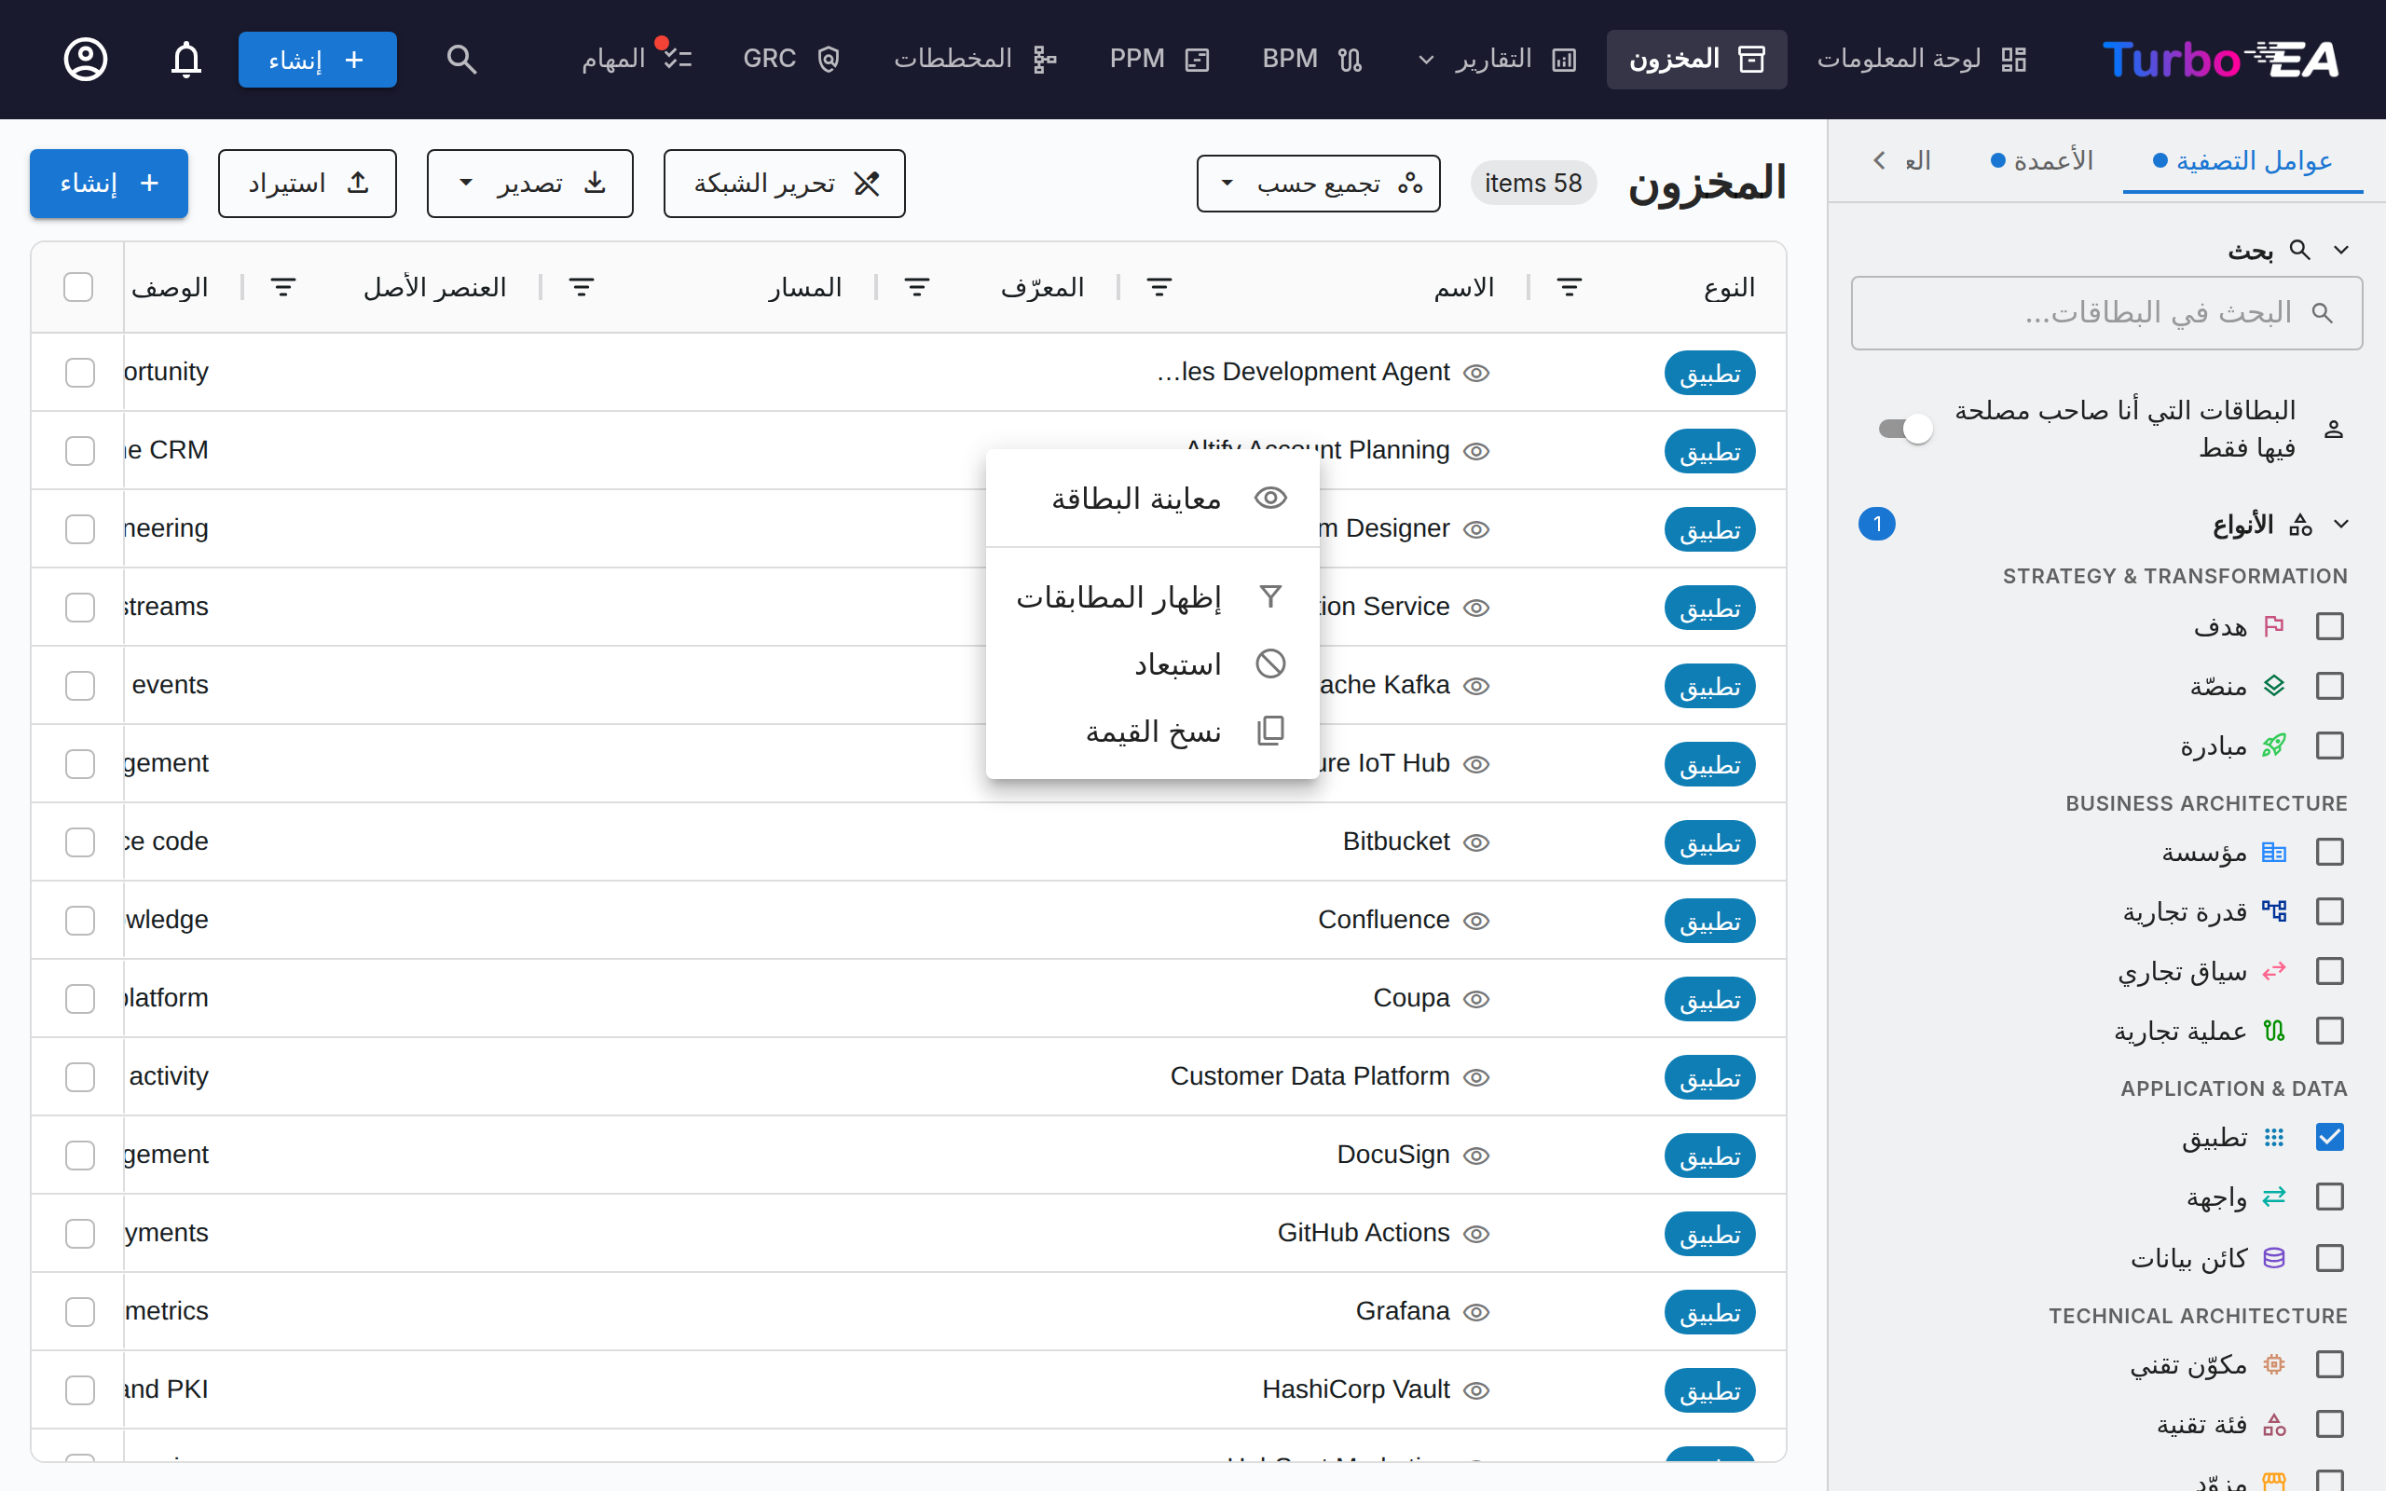Click the inventory toolbar إنشاء button
Screen dimensions: 2386x1491
point(108,184)
